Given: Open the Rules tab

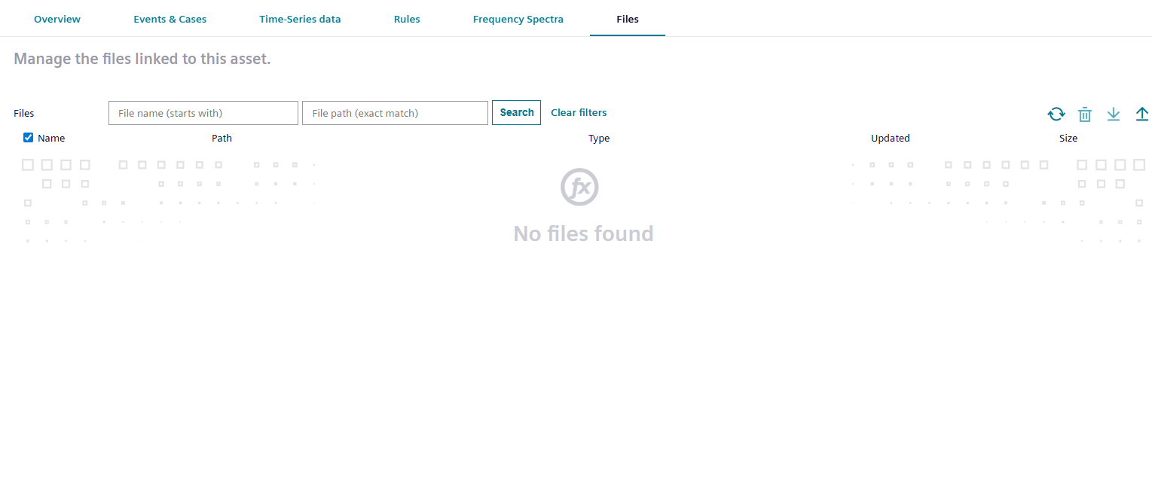Looking at the screenshot, I should coord(407,19).
